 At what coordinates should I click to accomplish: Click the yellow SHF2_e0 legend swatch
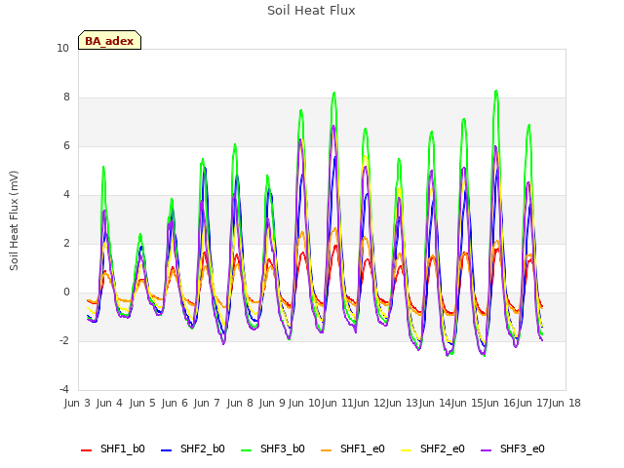(407, 450)
